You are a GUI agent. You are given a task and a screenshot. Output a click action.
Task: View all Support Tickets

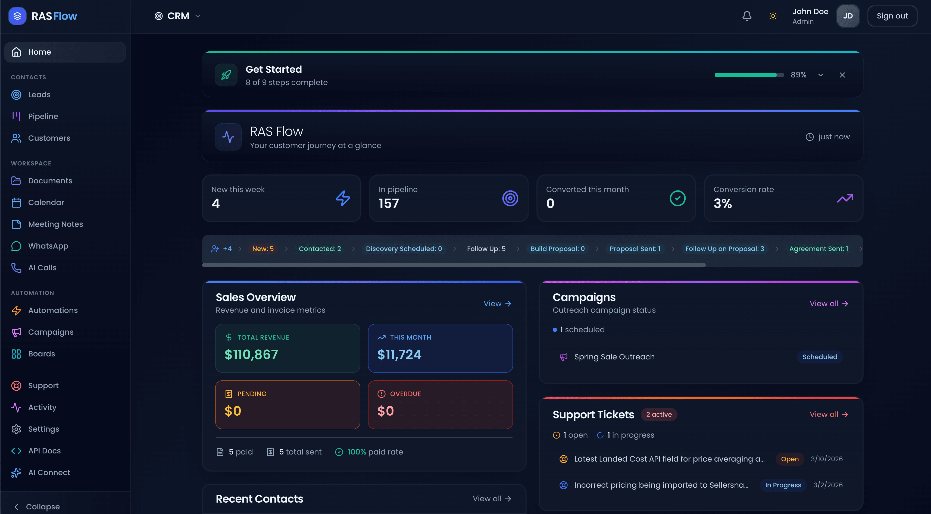coord(828,414)
